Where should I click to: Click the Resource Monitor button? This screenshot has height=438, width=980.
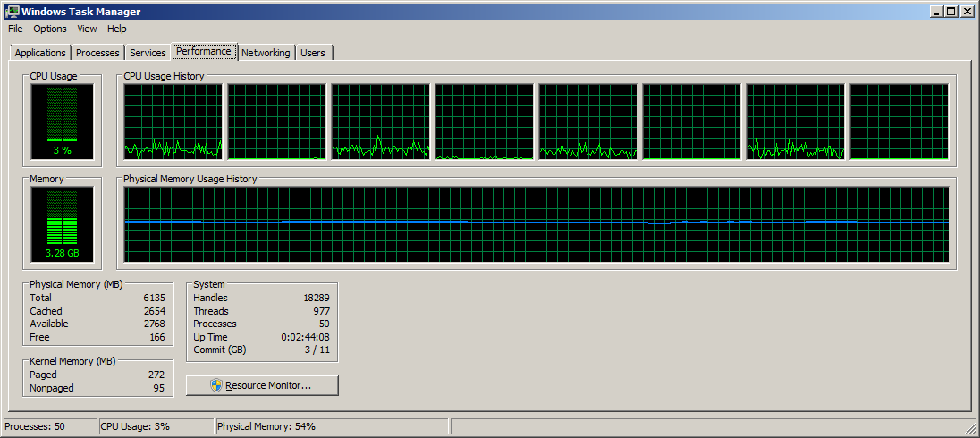[x=263, y=385]
